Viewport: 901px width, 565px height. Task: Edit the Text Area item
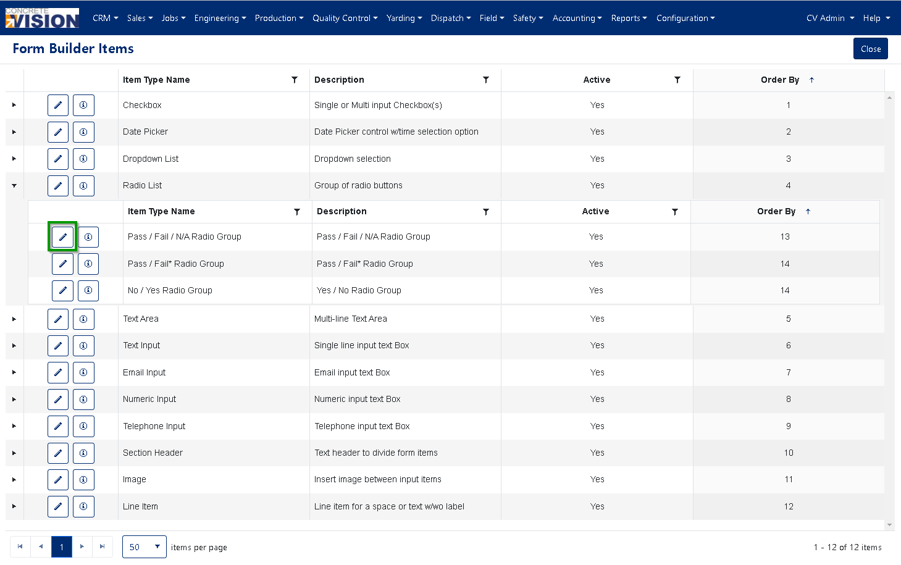click(x=58, y=319)
